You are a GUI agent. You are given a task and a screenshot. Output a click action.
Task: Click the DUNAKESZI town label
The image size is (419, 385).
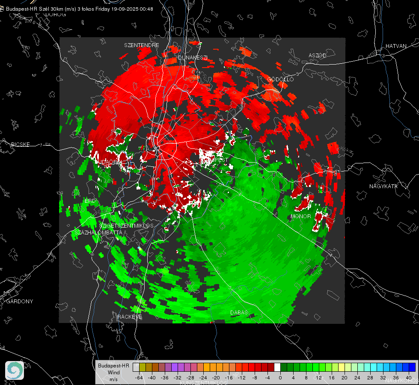[193, 57]
